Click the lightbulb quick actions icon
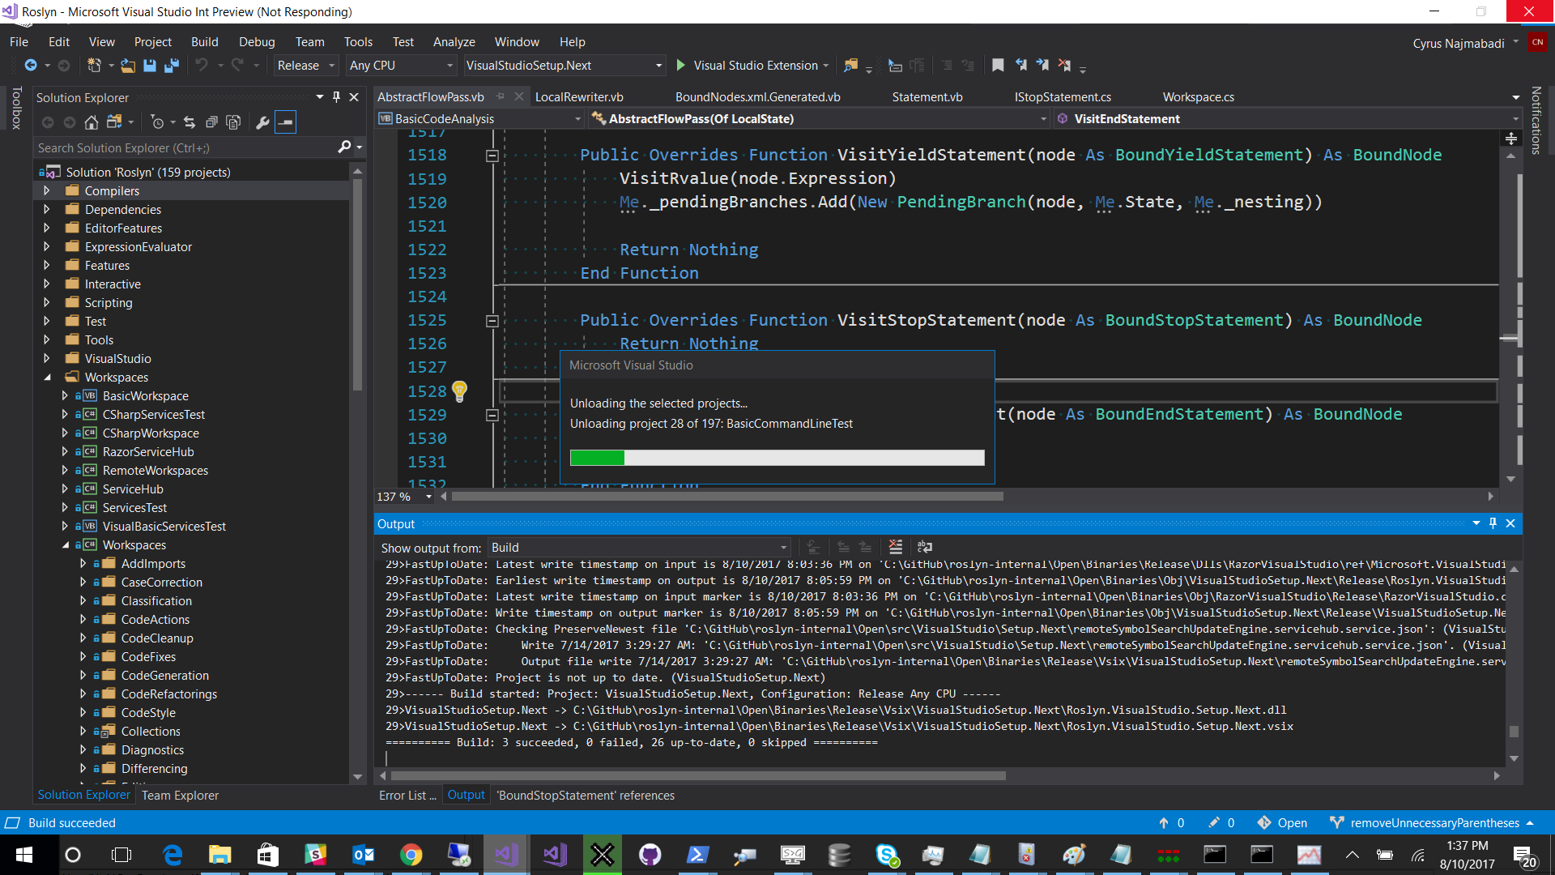Viewport: 1555px width, 875px height. pyautogui.click(x=459, y=391)
